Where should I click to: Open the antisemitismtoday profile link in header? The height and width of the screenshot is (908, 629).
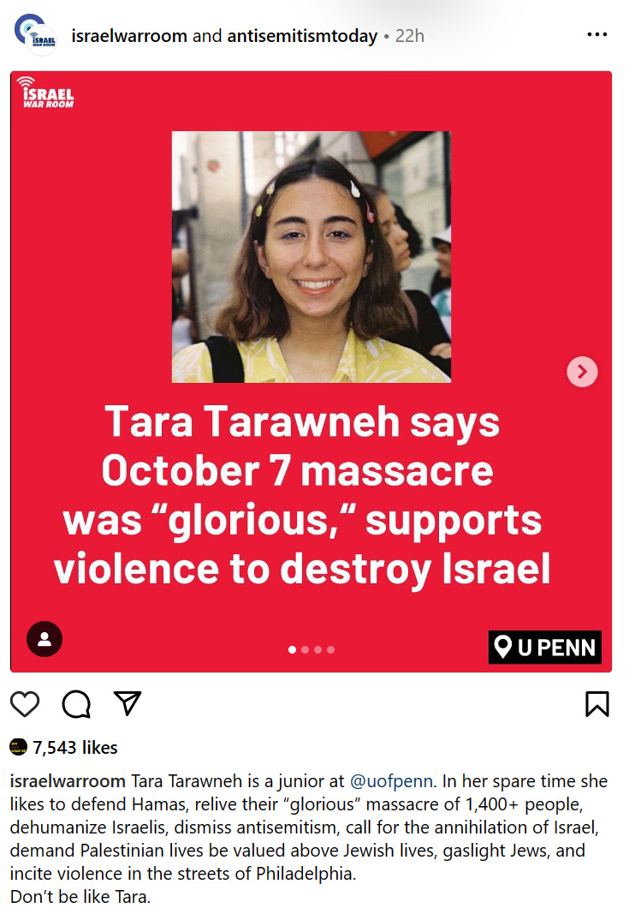(x=302, y=36)
